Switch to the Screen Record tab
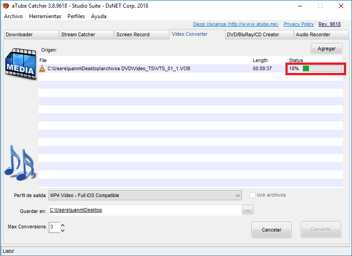 click(142, 34)
